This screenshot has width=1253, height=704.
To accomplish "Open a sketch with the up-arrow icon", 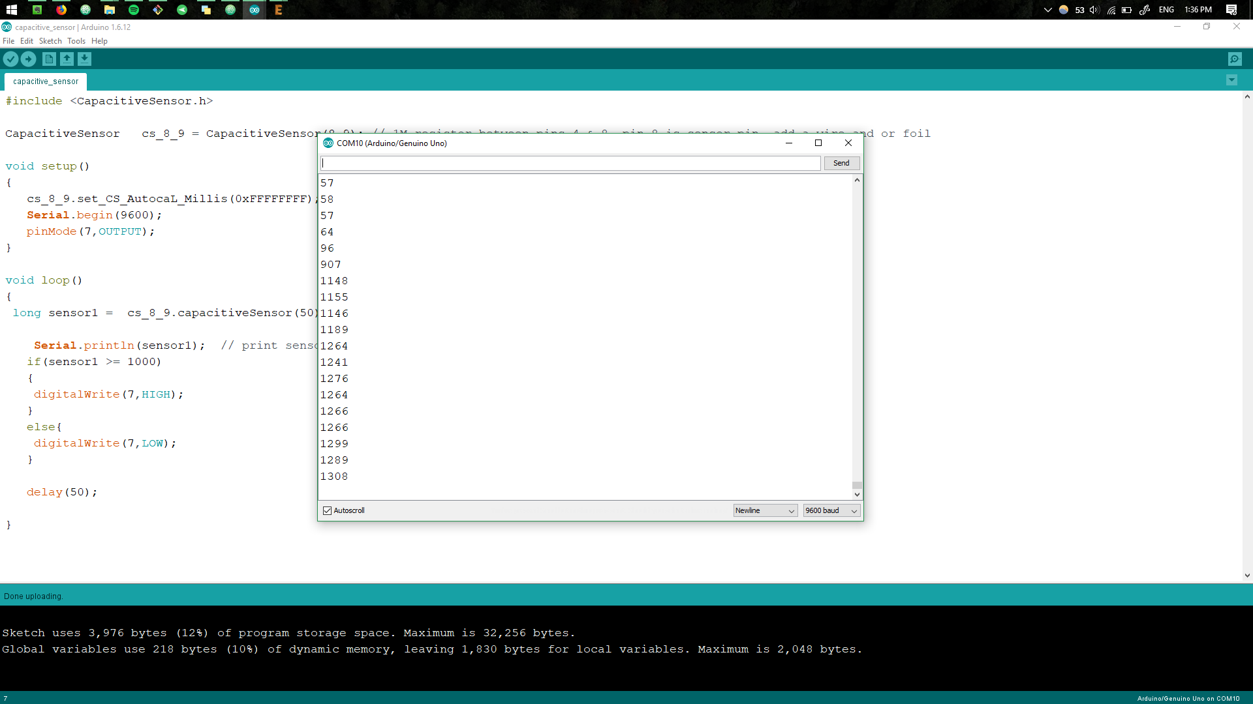I will (67, 59).
